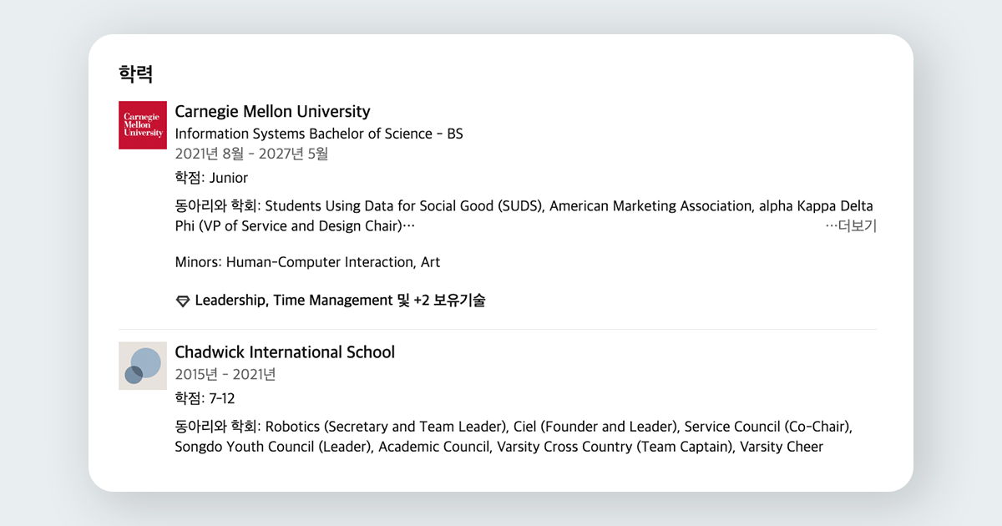
Task: Click the 2021년 8월 - 2027년 5월 dates
Action: 251,154
